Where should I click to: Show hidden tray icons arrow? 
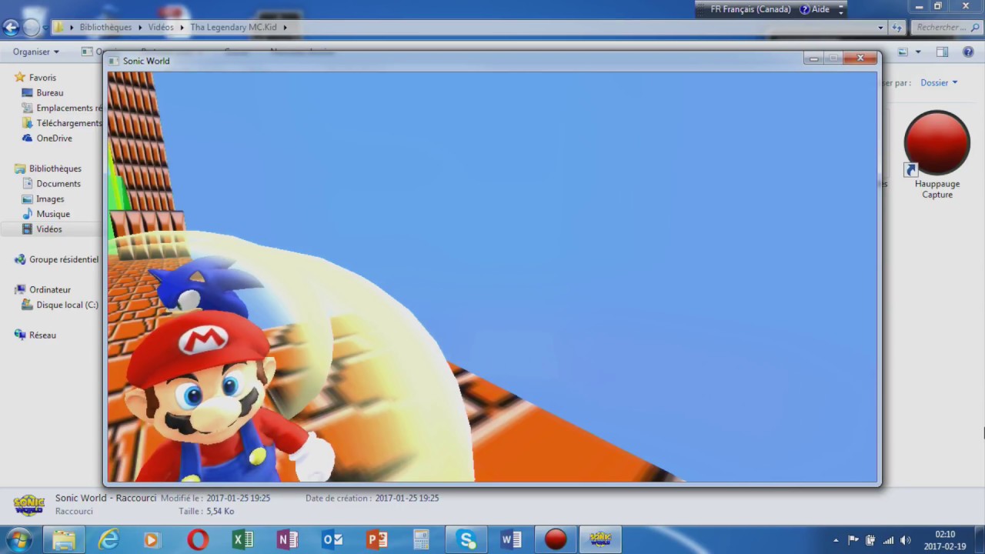click(836, 540)
